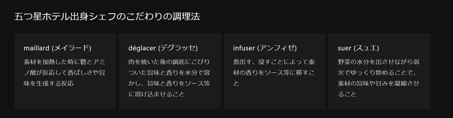Screen dimensions: 453x118
Task: Select the katakana reading (メイラード)
Action: (x=71, y=48)
